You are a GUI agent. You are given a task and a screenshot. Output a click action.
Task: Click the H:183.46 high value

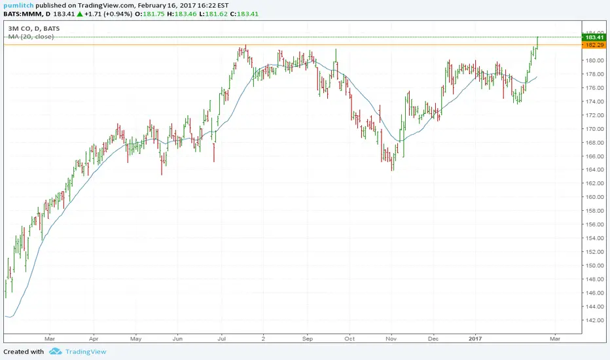tap(183, 14)
